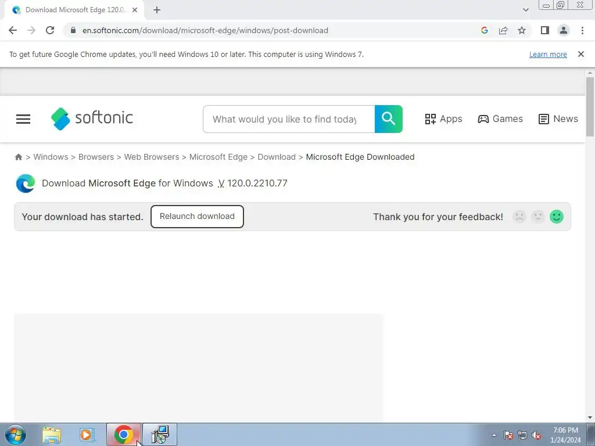Open the Chrome profile menu
This screenshot has height=446, width=595.
(564, 30)
